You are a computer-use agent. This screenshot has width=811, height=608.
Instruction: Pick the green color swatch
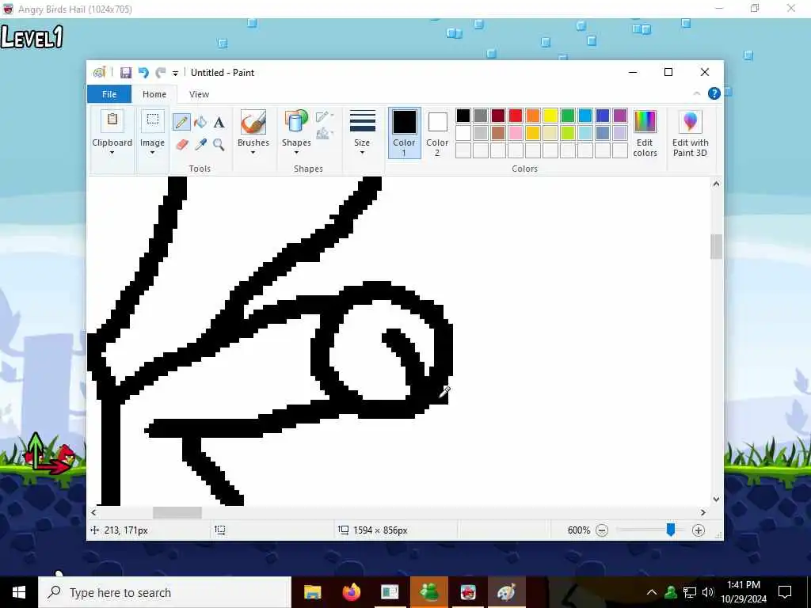(568, 116)
